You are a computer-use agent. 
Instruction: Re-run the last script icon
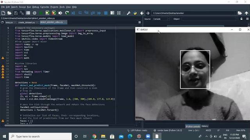[67, 13]
